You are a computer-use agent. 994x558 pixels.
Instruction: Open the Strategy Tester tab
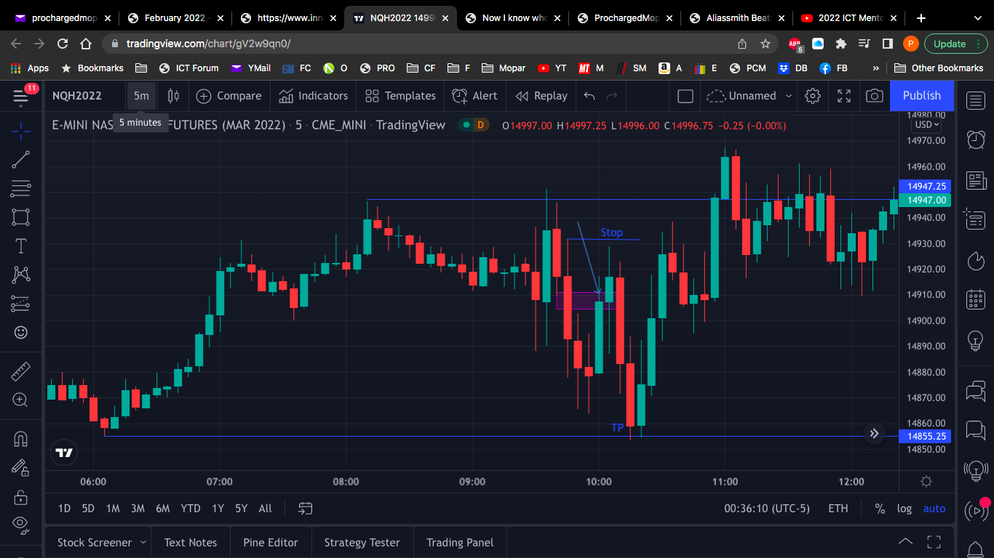(x=362, y=542)
